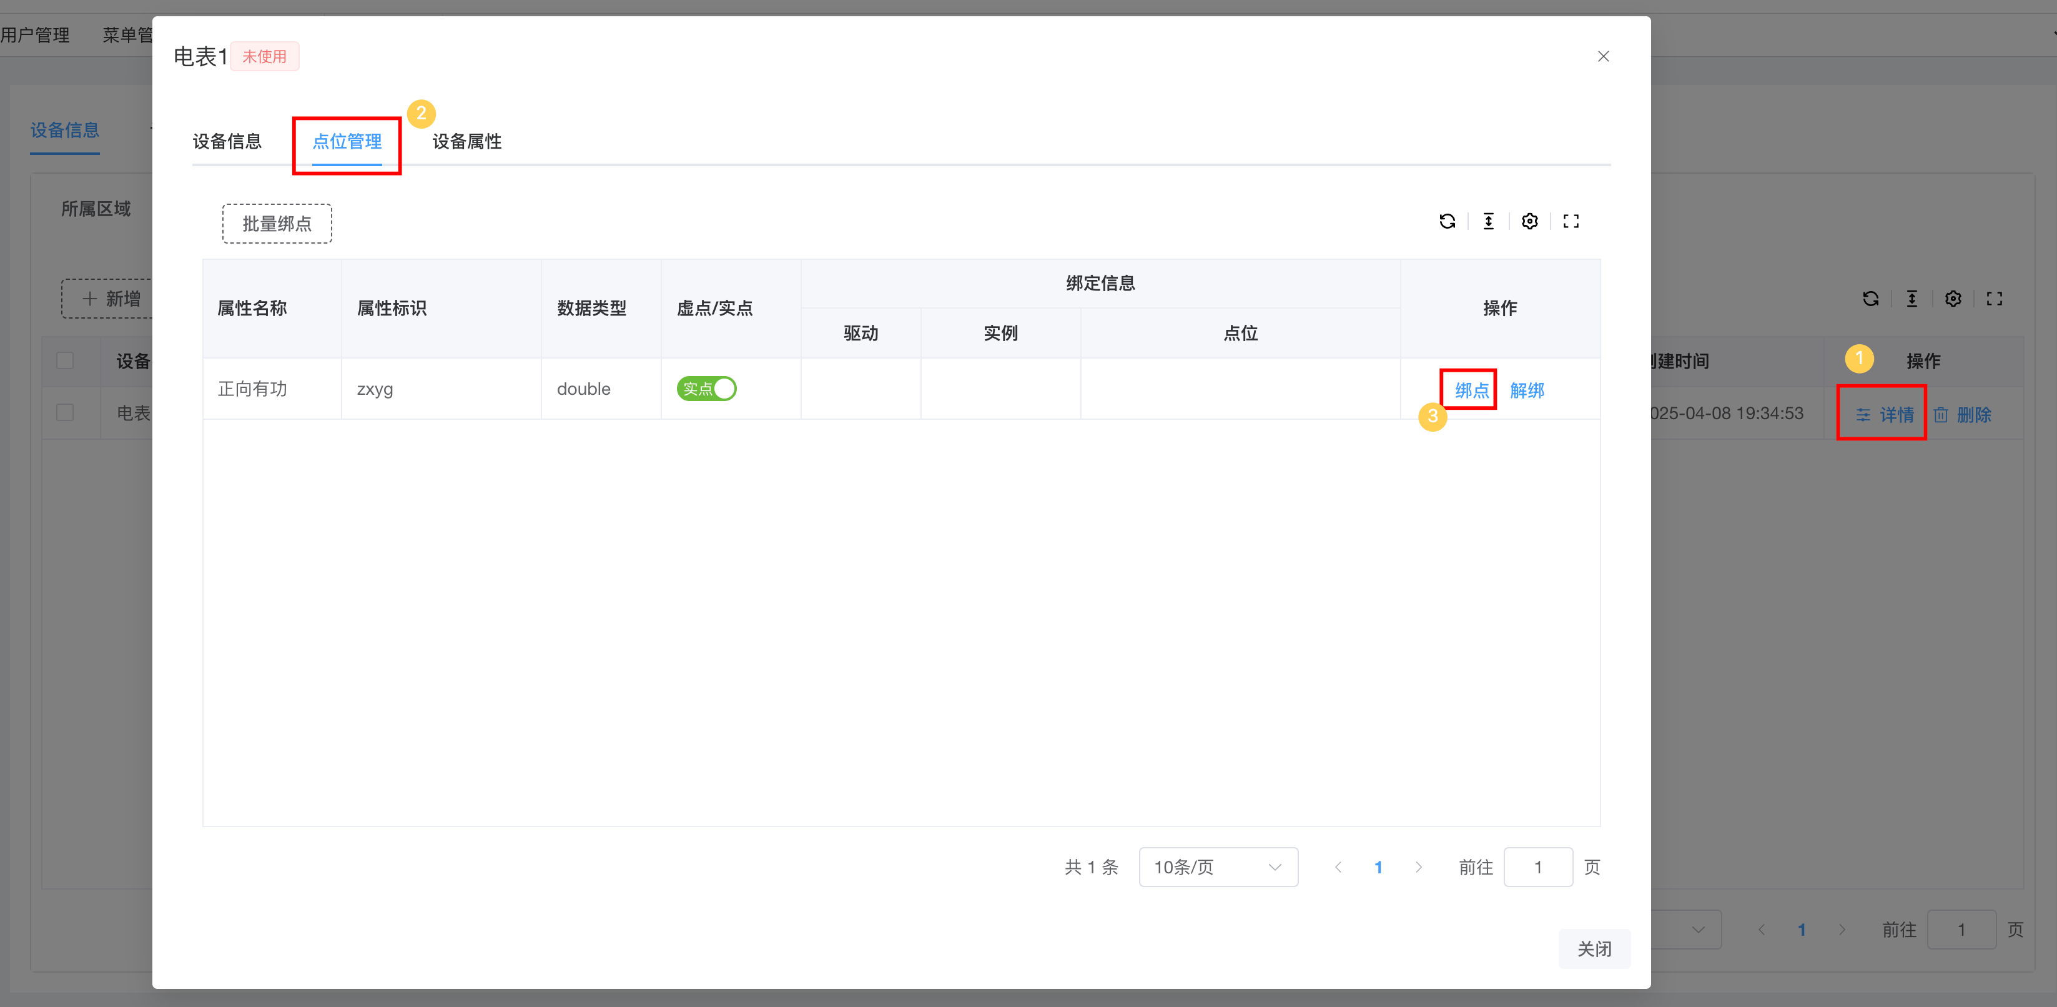Click the dialog's 前往 page number input
Viewport: 2057px width, 1007px height.
1538,867
